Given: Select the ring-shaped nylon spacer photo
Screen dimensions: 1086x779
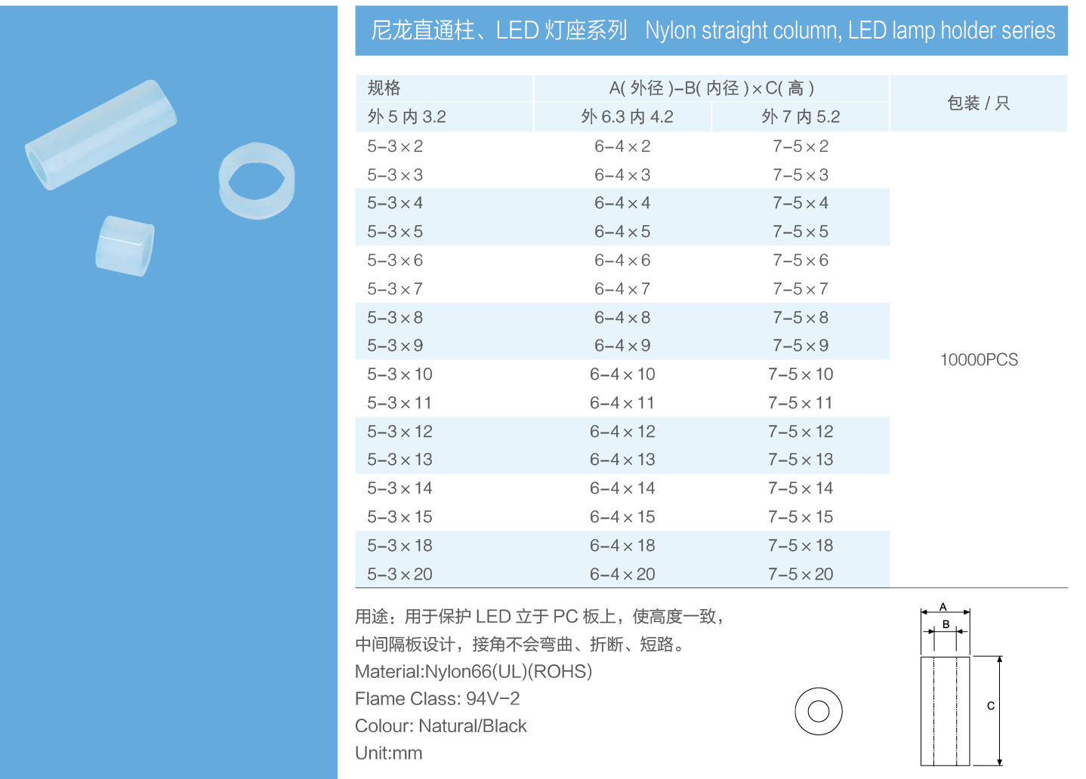Looking at the screenshot, I should [257, 180].
